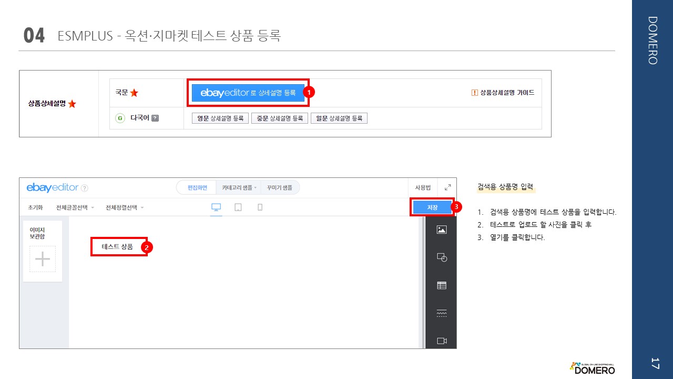This screenshot has width=673, height=379.
Task: Select tablet preview icon
Action: click(238, 207)
